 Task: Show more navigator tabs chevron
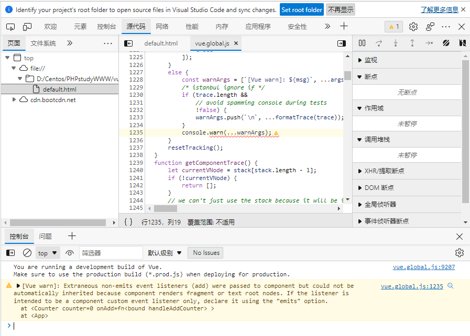point(70,43)
